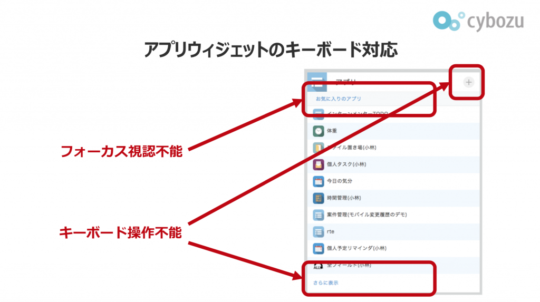Image resolution: width=540 pixels, height=302 pixels.
Task: Select the お気に入りのアプリ heading
Action: 338,99
